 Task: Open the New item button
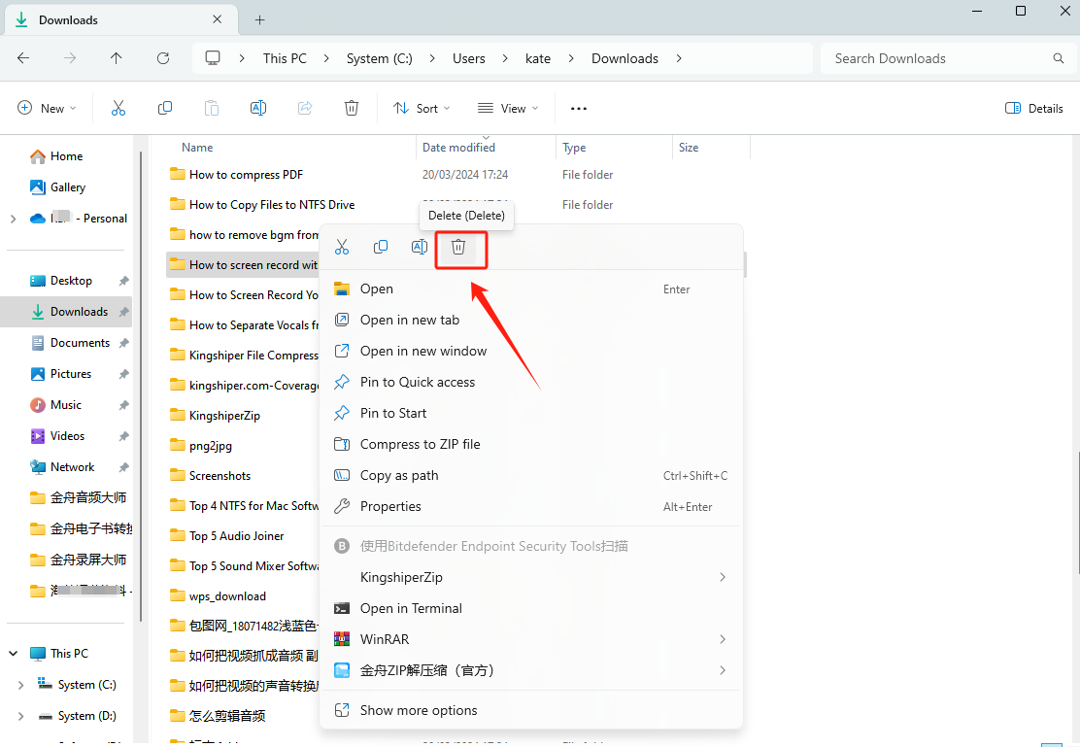coord(47,108)
